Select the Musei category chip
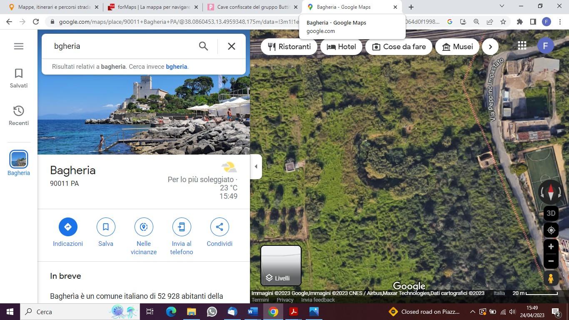 tap(457, 47)
